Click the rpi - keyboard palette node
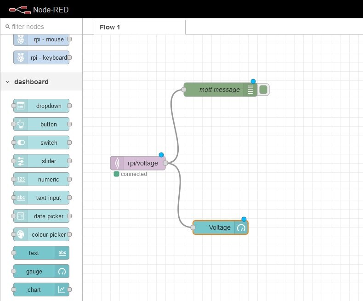The height and width of the screenshot is (301, 363). [x=41, y=57]
